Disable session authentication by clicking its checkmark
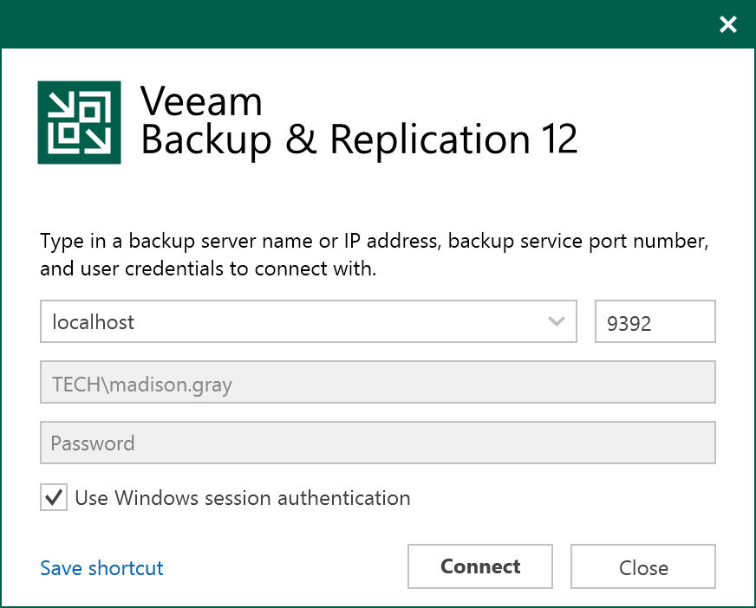 tap(53, 497)
